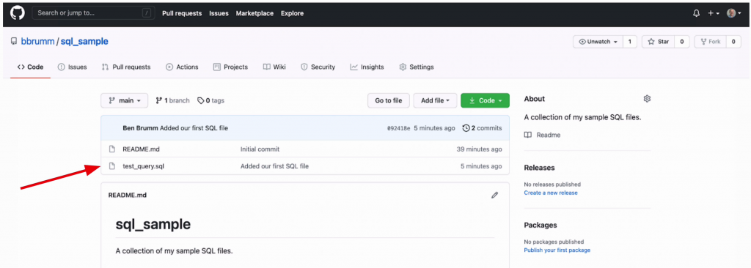Open Issues in top navigation bar
The height and width of the screenshot is (268, 751).
(x=219, y=13)
